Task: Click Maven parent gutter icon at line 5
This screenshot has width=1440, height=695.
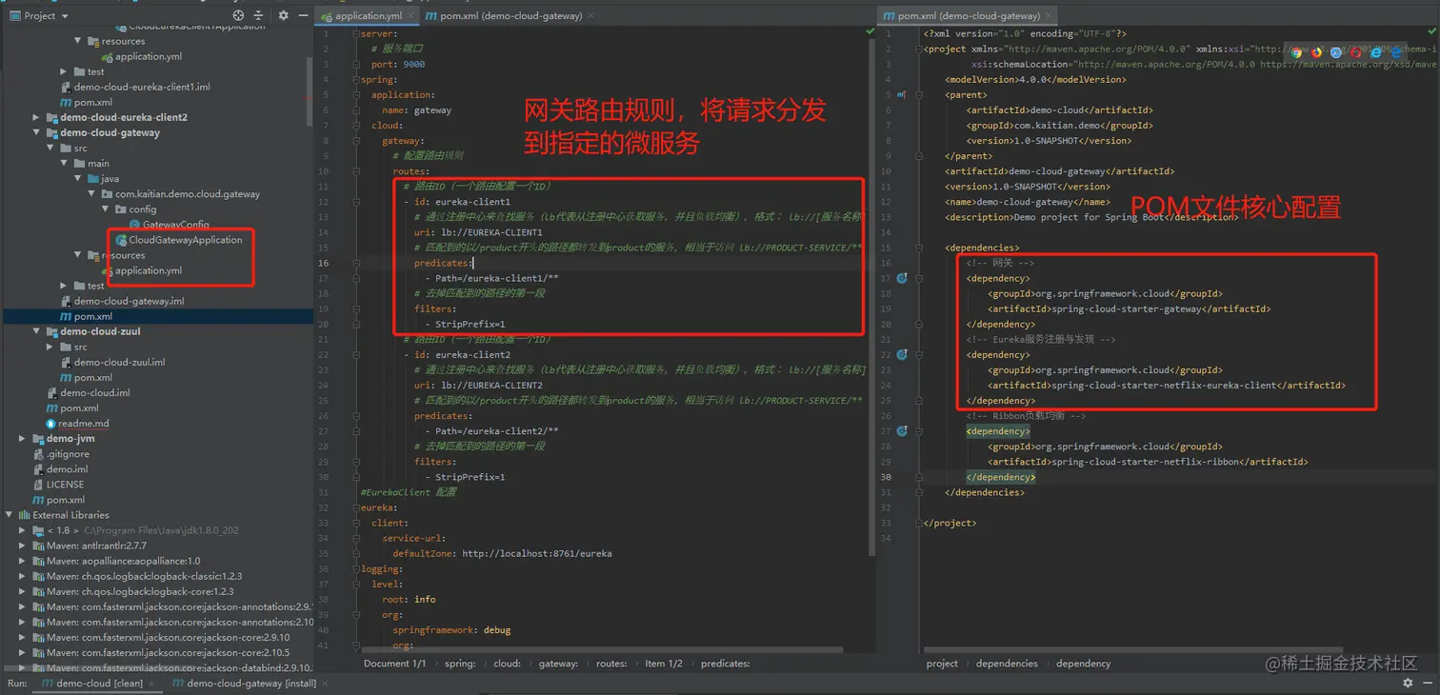Action: [902, 95]
